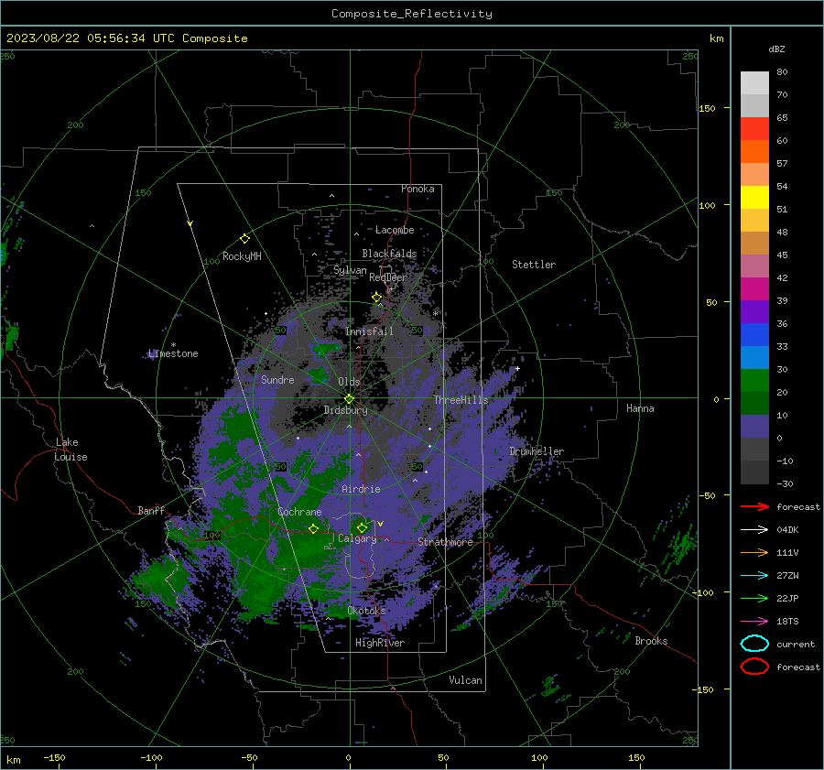Click the Brooks city label
The height and width of the screenshot is (770, 824).
click(651, 641)
